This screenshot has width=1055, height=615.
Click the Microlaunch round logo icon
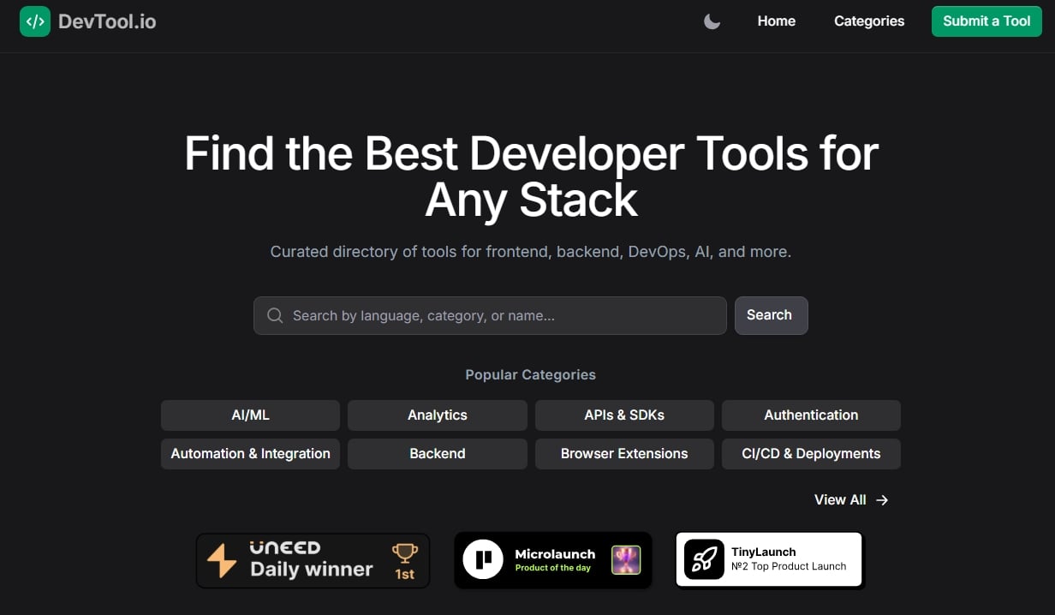[x=484, y=560]
